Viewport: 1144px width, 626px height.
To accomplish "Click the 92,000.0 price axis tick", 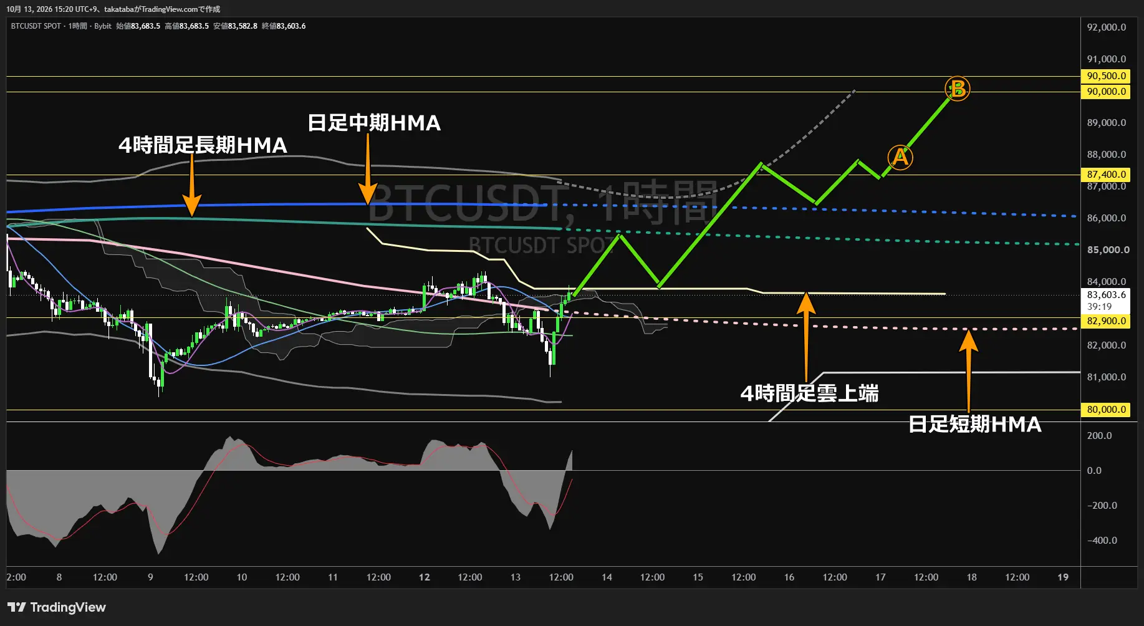I will pyautogui.click(x=1107, y=27).
